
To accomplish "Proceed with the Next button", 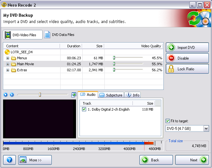I will pos(192,160).
